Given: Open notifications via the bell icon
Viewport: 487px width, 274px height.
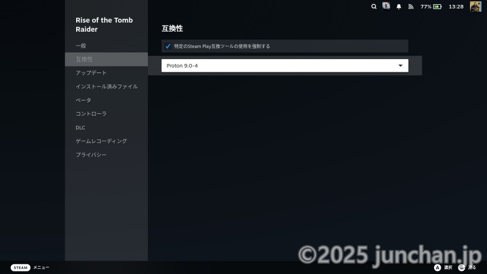Looking at the screenshot, I should pyautogui.click(x=399, y=7).
